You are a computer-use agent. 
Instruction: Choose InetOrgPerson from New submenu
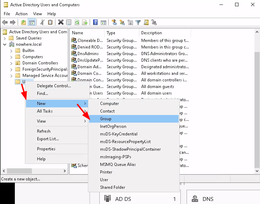[x=134, y=126]
